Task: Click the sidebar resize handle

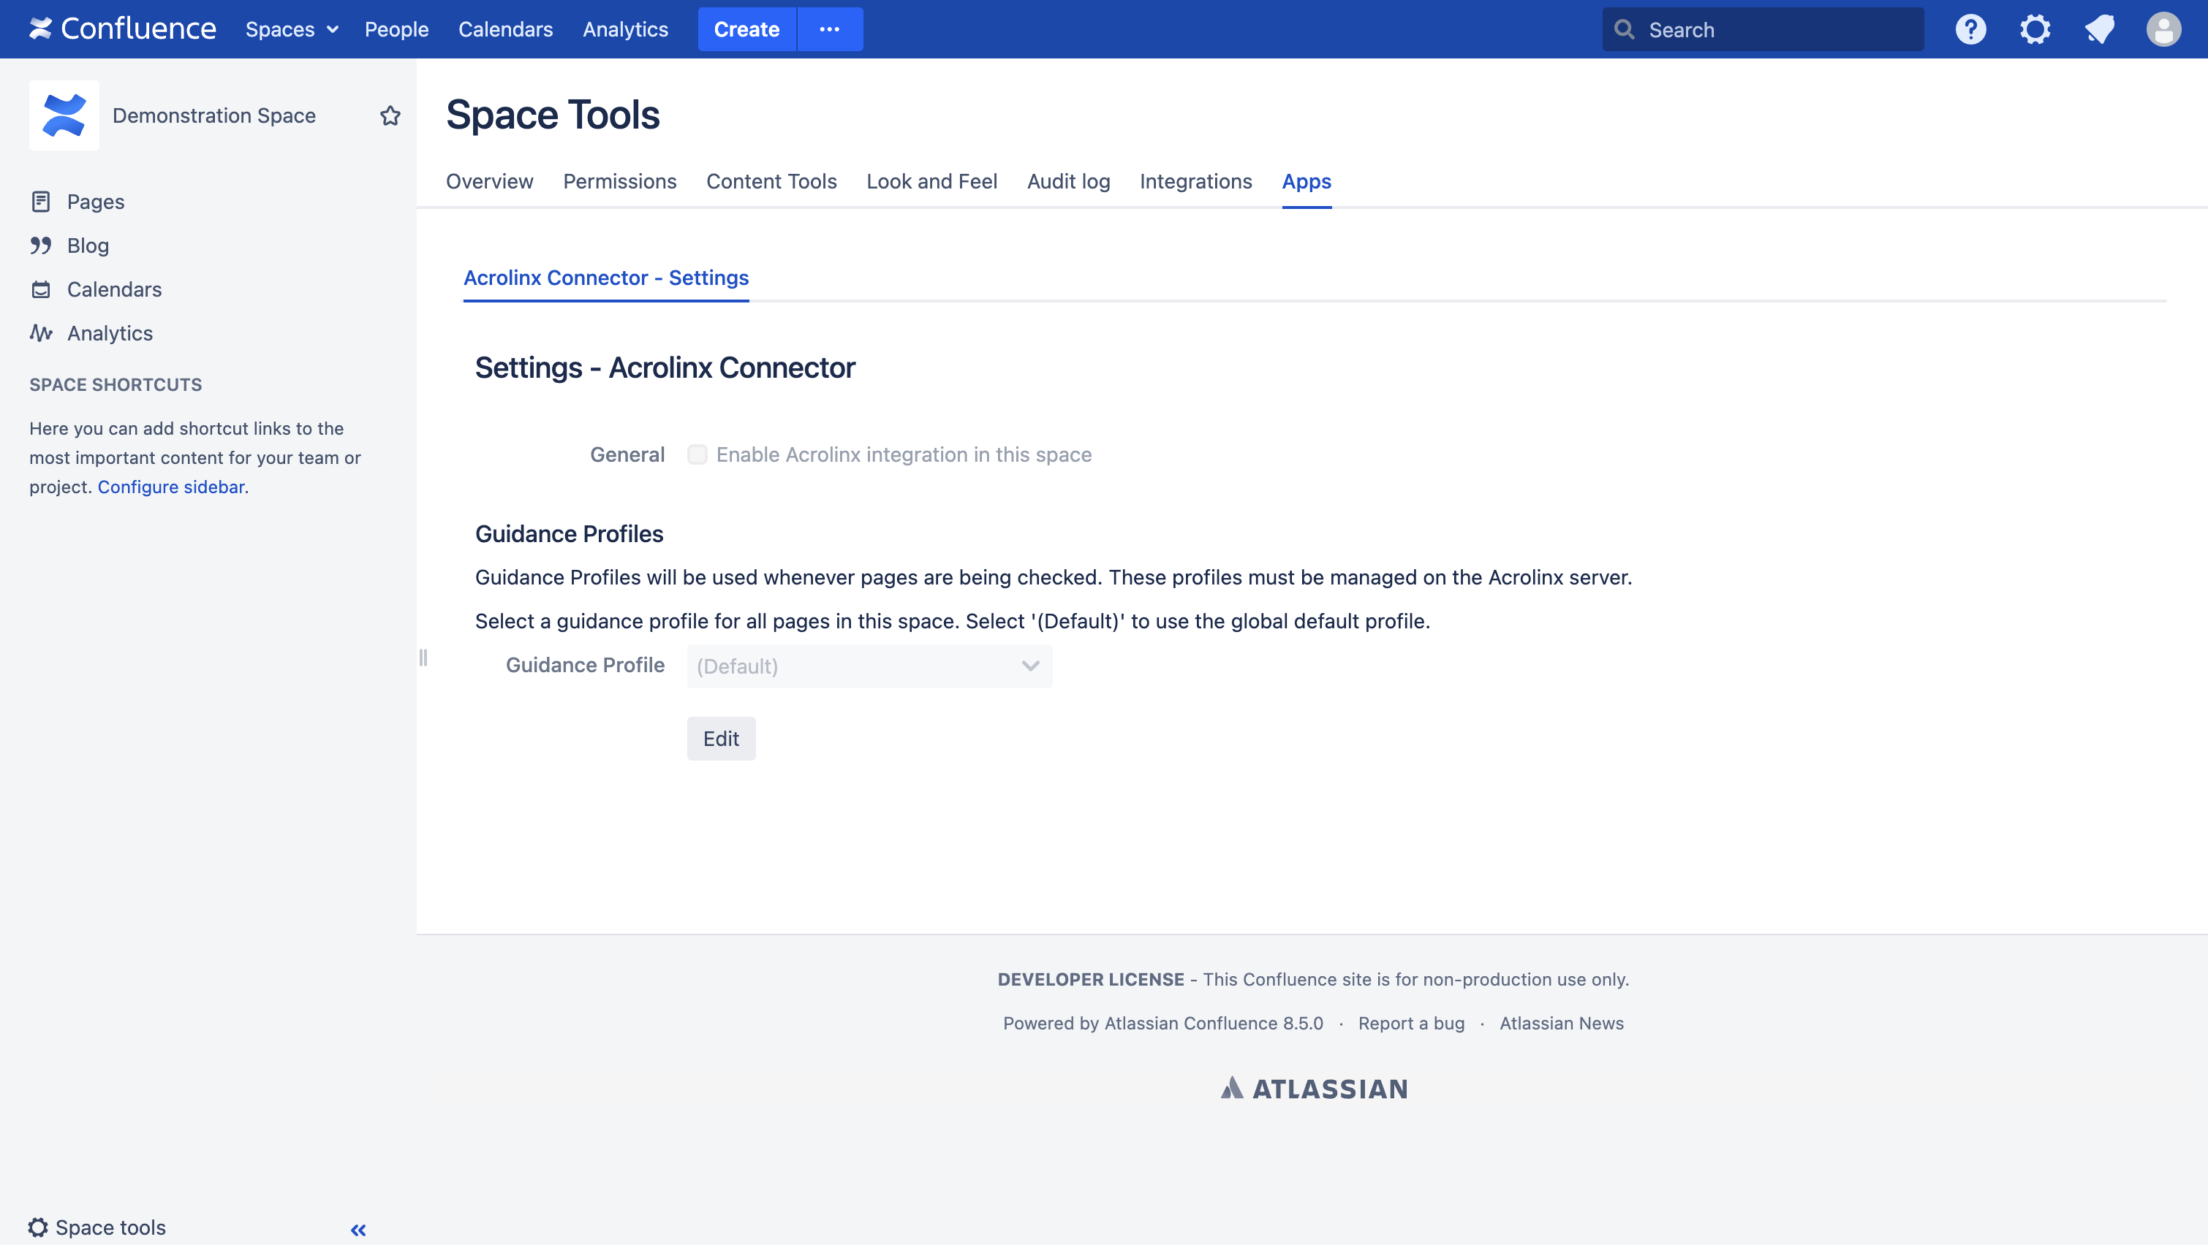Action: tap(423, 657)
